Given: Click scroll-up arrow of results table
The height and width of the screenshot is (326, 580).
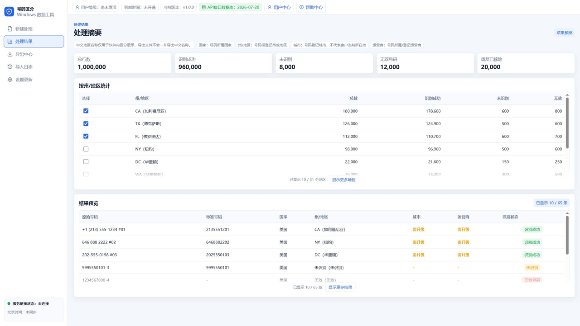Looking at the screenshot, I should click(x=567, y=213).
